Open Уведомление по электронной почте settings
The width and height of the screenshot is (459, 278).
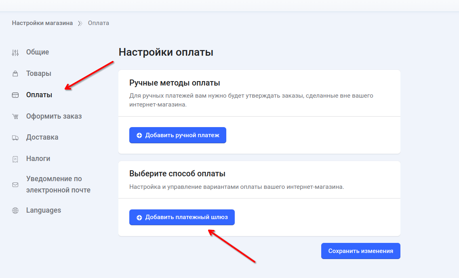coord(58,184)
